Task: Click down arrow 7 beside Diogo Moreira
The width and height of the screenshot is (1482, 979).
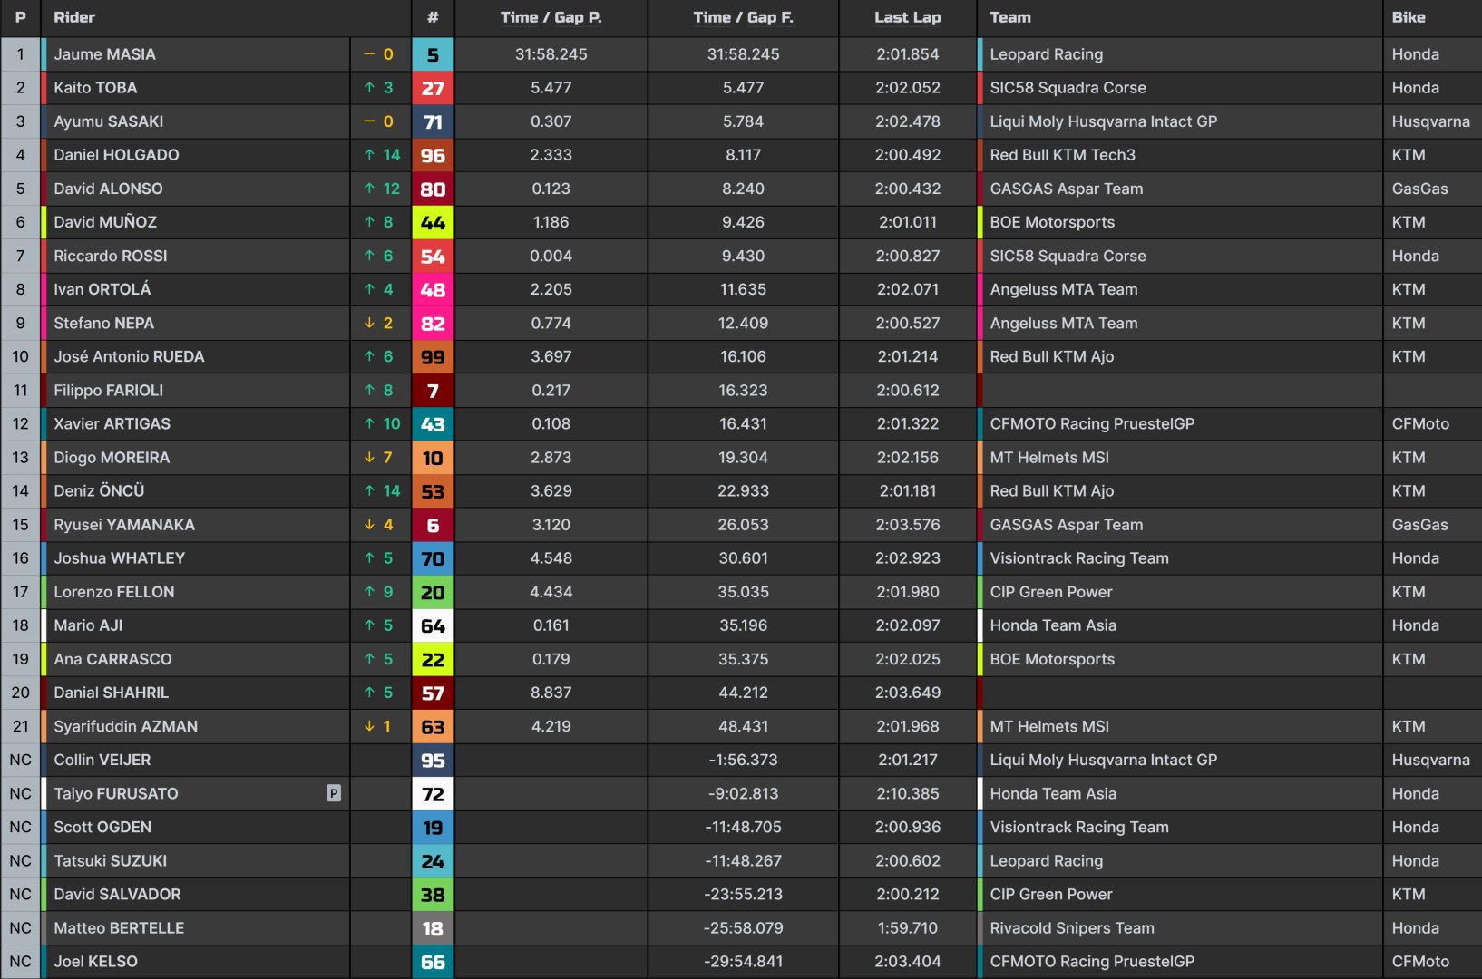Action: point(378,458)
